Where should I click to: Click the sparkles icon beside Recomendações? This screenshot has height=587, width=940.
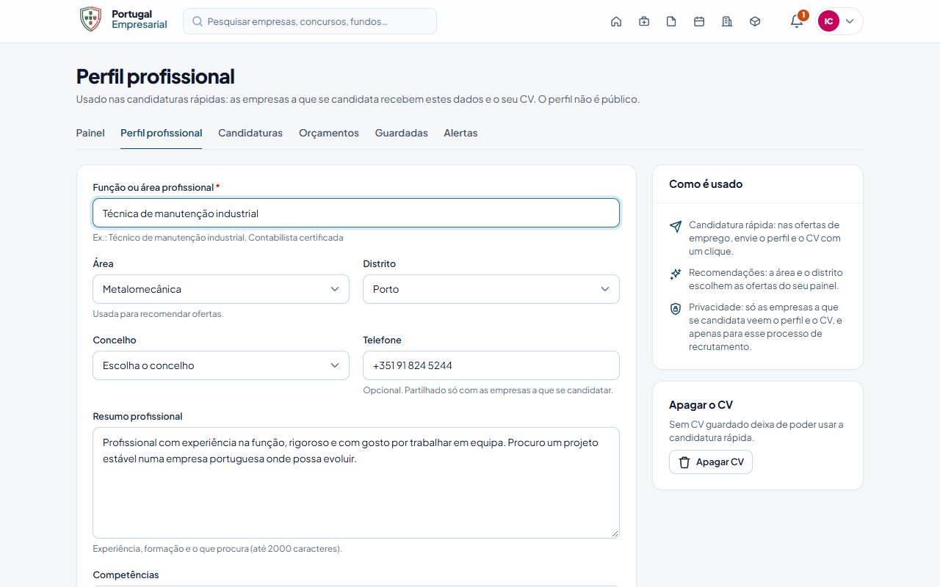676,274
